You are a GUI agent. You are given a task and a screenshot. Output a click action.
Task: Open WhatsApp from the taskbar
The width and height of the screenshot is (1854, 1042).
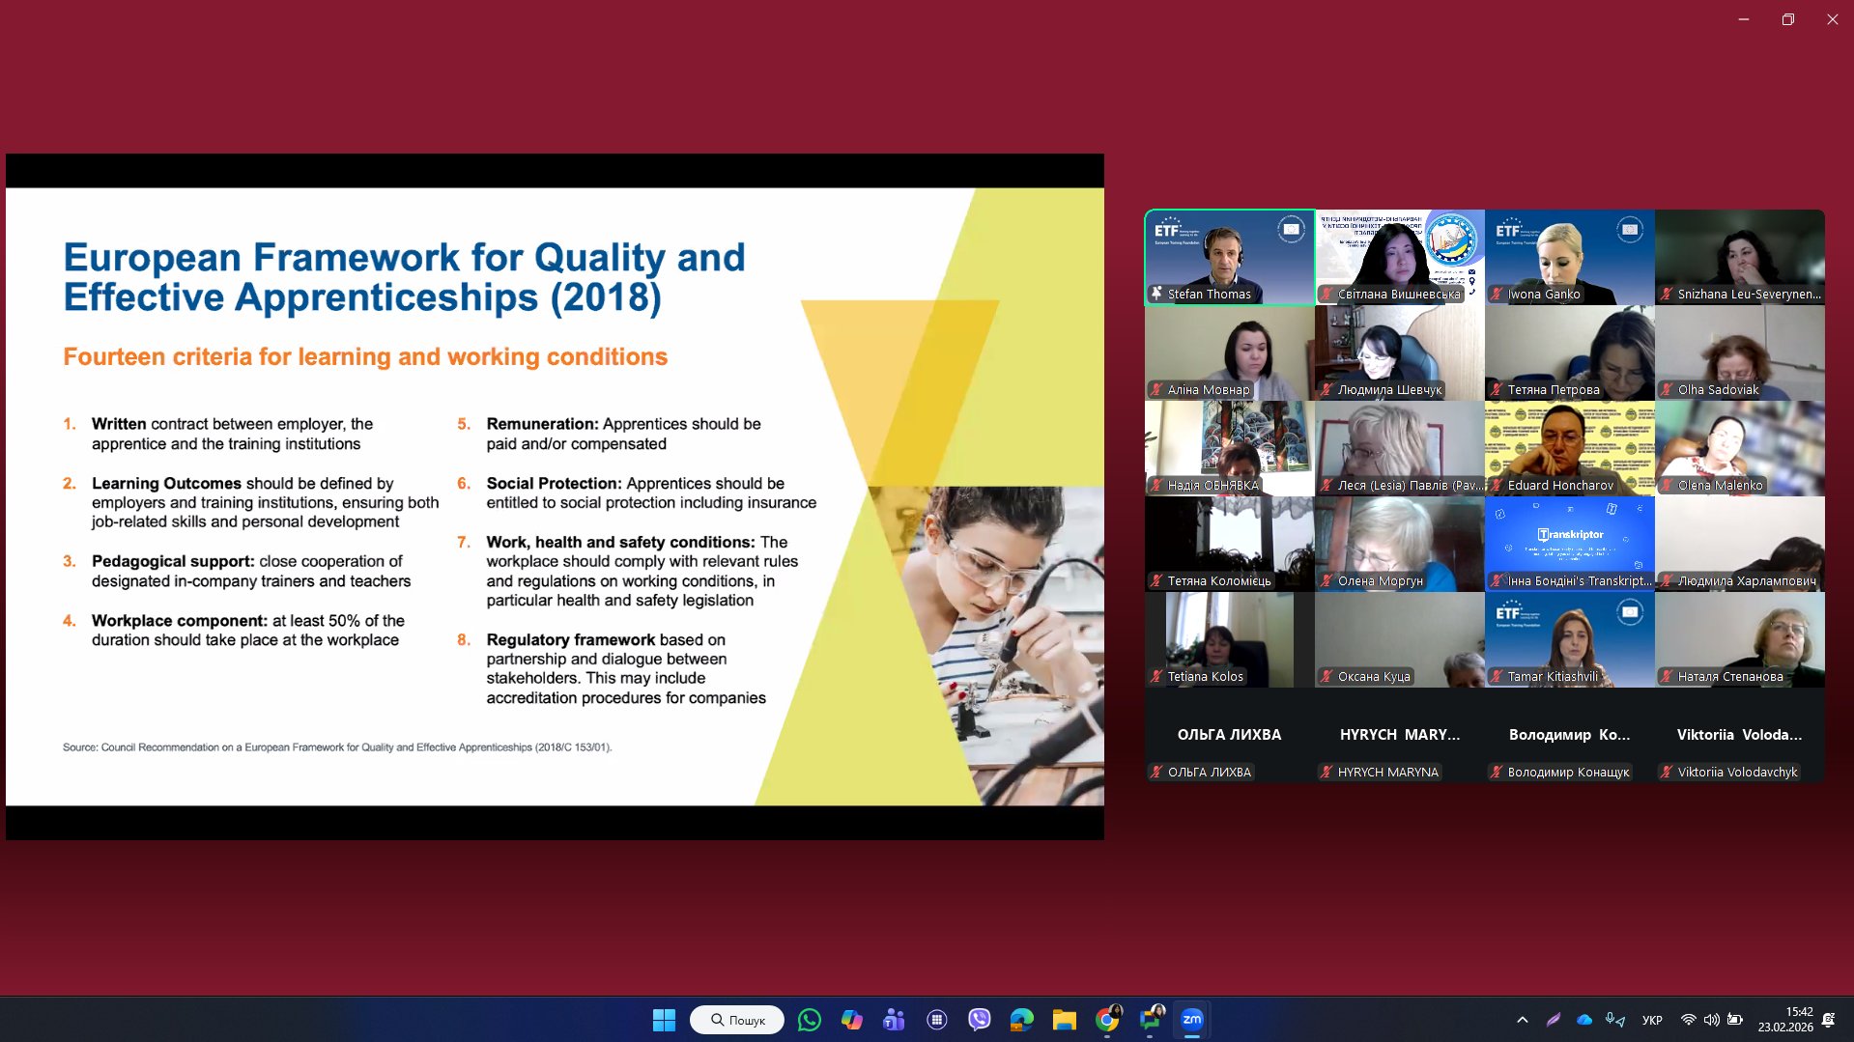(810, 1020)
